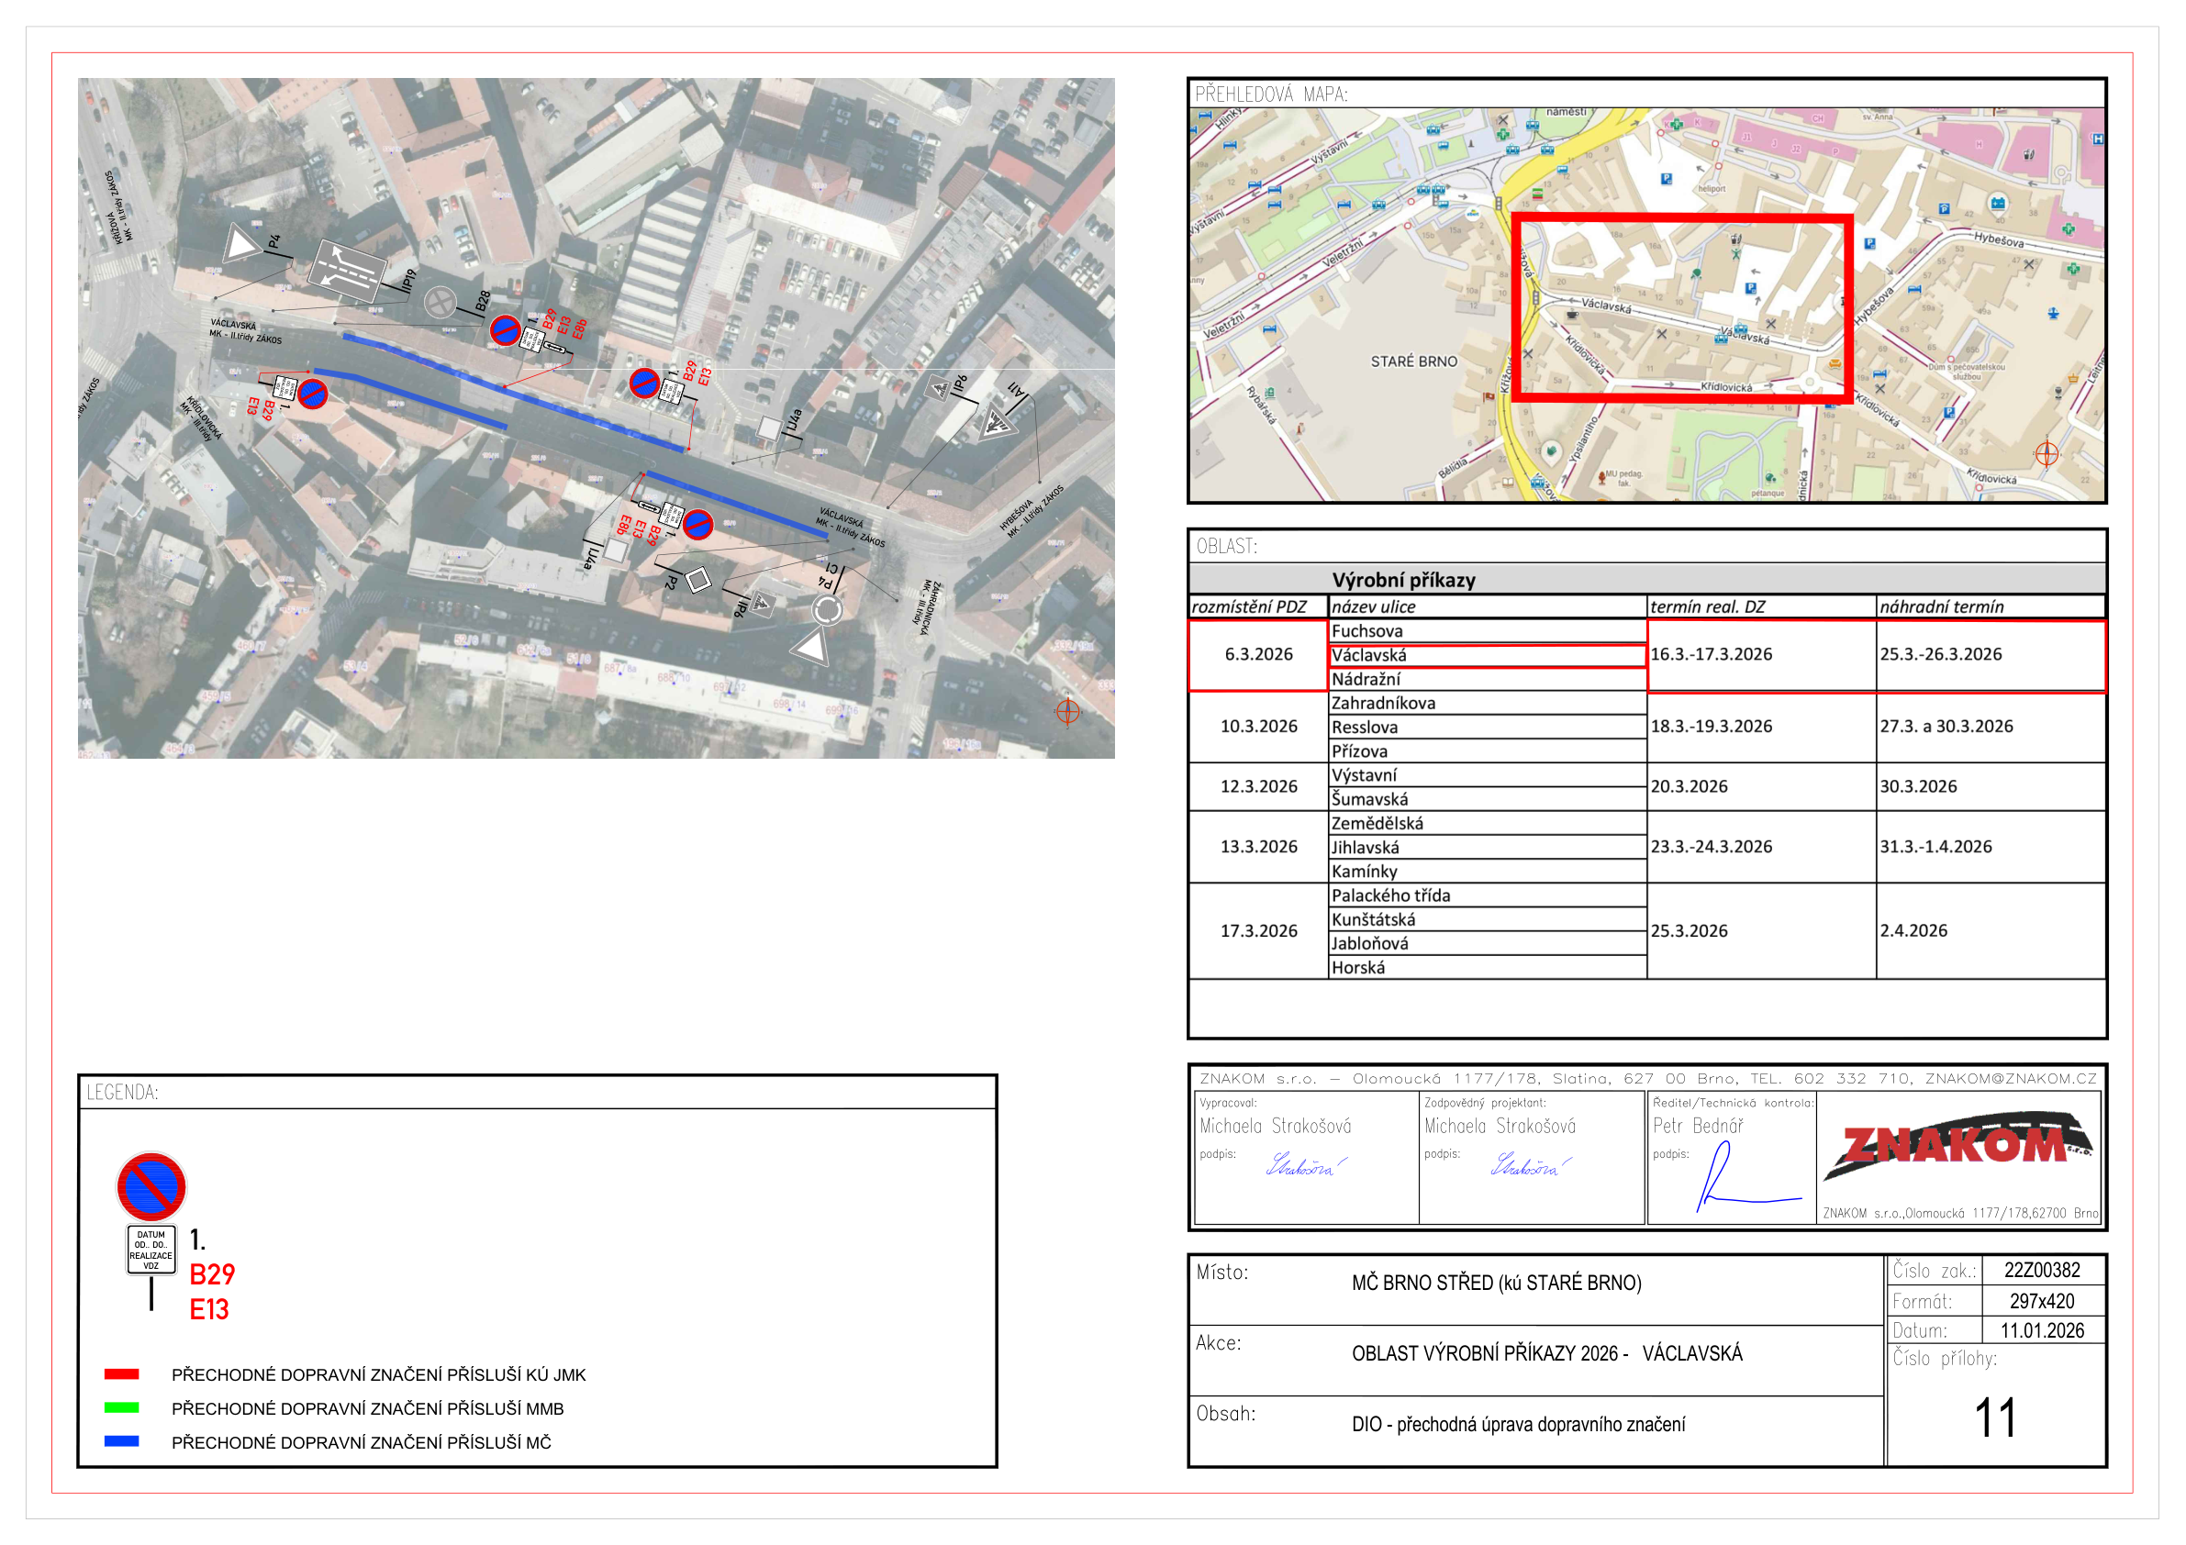Select the format value 297x420
Image resolution: width=2186 pixels, height=1545 pixels.
[2042, 1301]
